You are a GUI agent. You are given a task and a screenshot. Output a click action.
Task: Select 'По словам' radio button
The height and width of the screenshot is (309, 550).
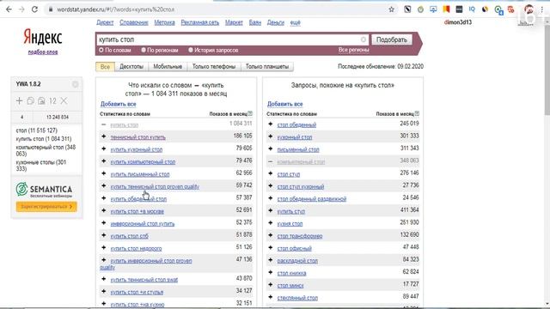[101, 50]
